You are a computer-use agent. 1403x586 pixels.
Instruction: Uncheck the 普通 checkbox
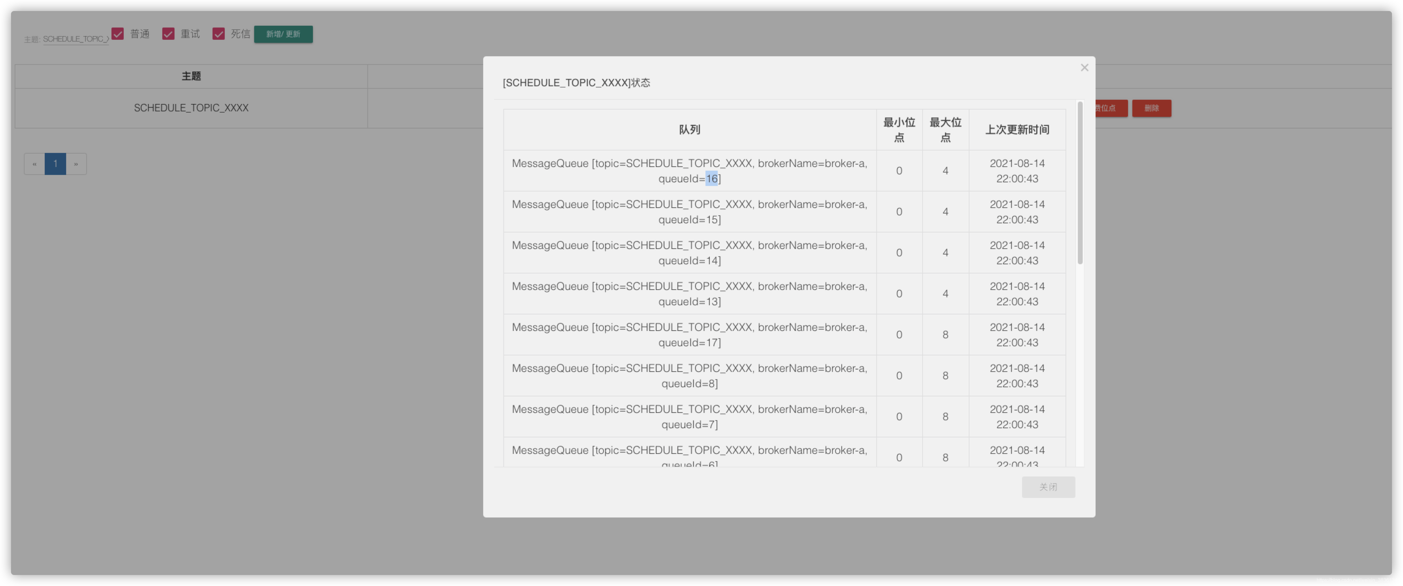[x=118, y=34]
